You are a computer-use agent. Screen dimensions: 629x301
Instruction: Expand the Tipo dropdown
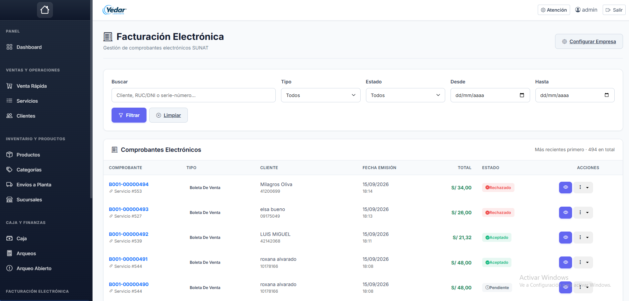(x=321, y=95)
